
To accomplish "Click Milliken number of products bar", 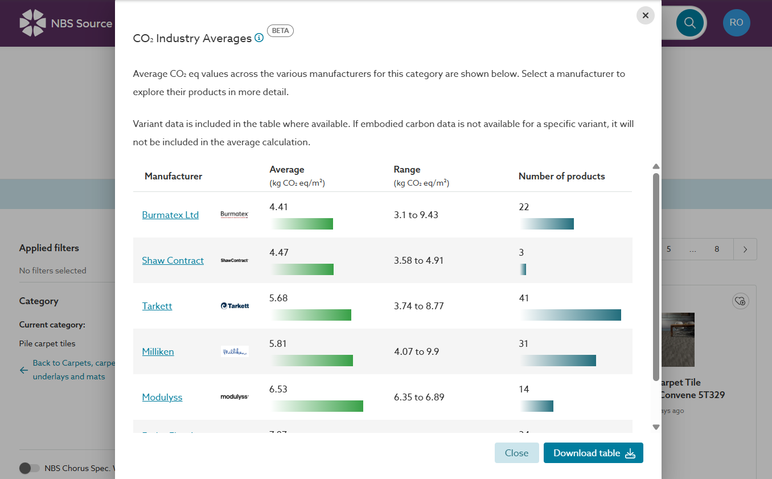I will tap(557, 361).
